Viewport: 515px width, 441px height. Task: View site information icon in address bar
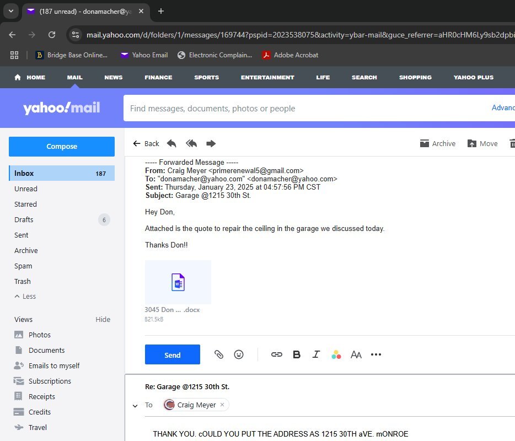(x=76, y=35)
